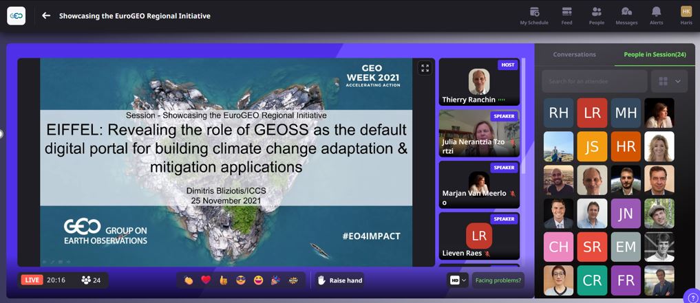This screenshot has width=700, height=303.
Task: Send the clapping hands reaction
Action: (x=189, y=280)
